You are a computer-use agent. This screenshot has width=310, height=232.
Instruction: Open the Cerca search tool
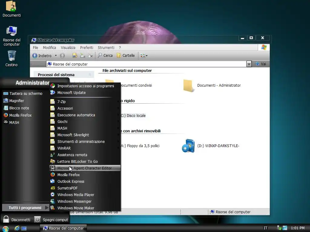tap(105, 56)
